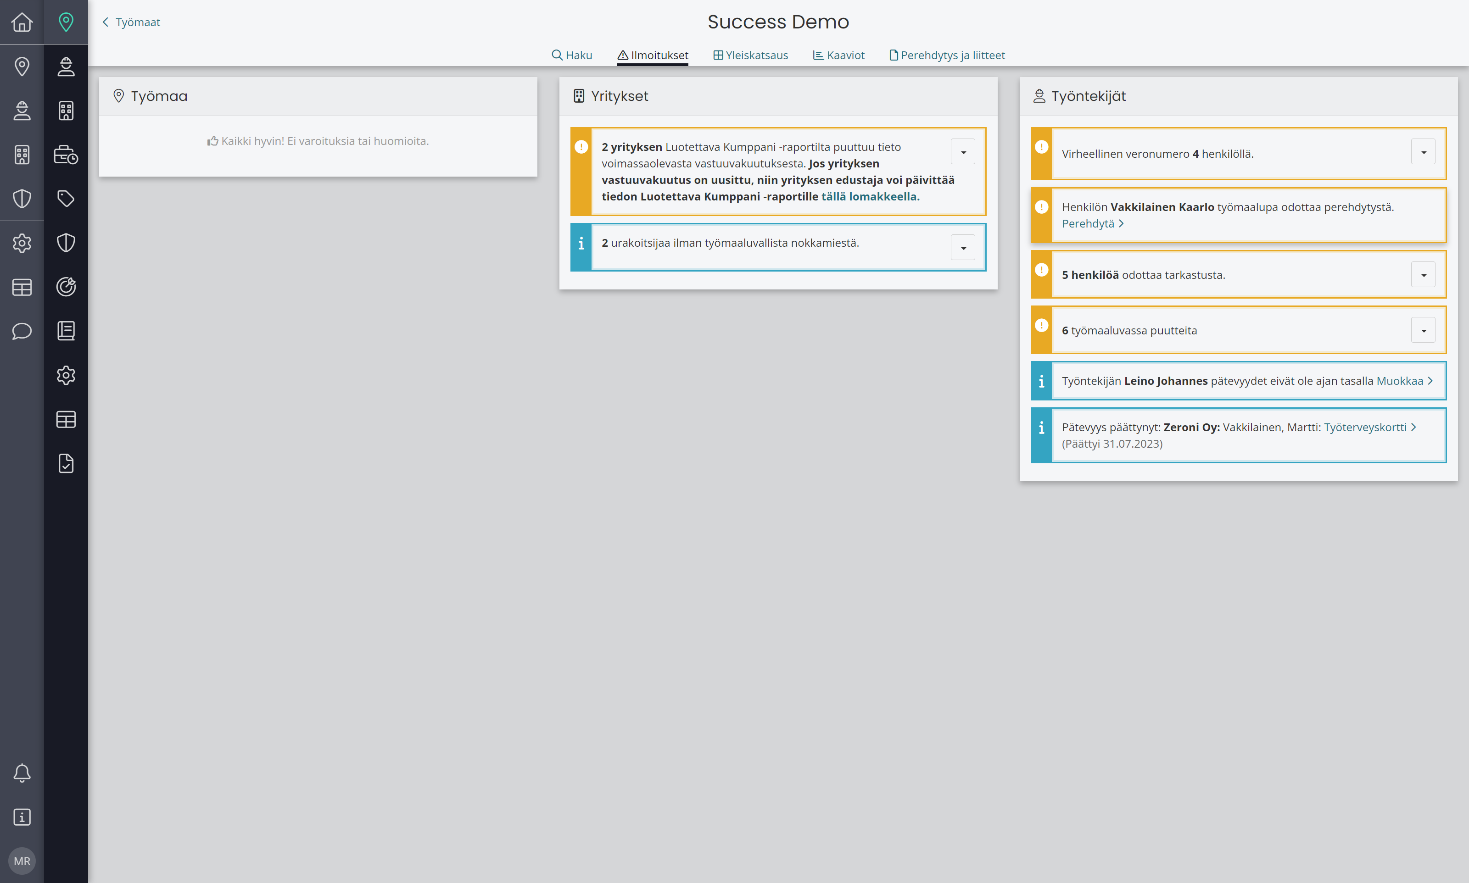Click Muokkaa for Leino Johannes

pyautogui.click(x=1404, y=381)
